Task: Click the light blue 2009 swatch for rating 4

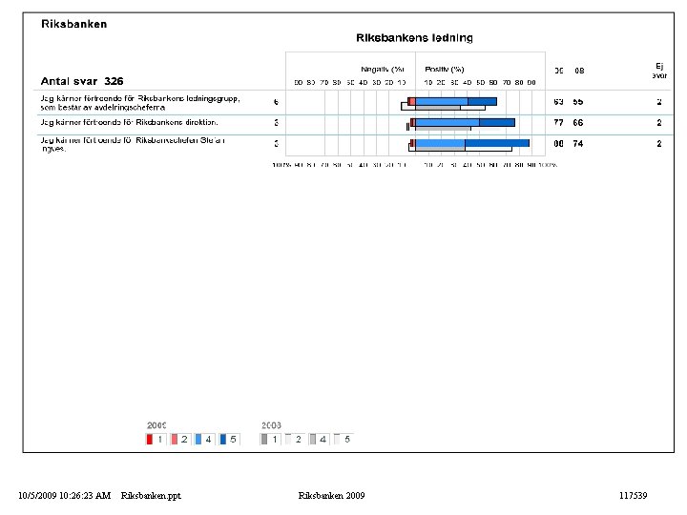Action: 198,440
